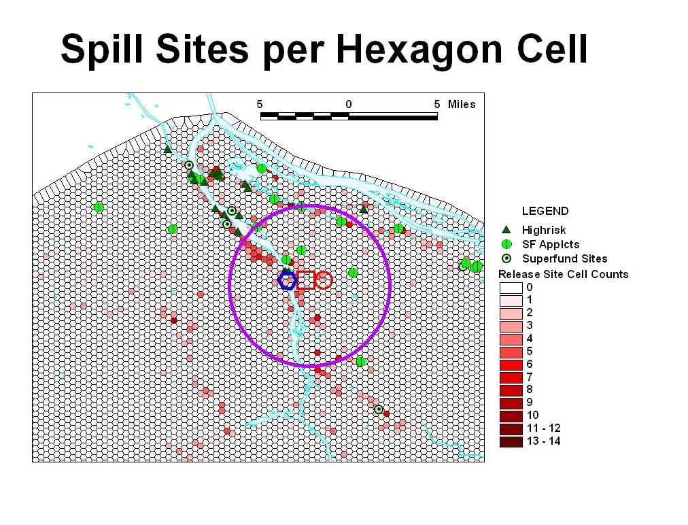The height and width of the screenshot is (525, 688).
Task: Select the 'Spill Sites per Hexagon Cell' title
Action: (324, 50)
